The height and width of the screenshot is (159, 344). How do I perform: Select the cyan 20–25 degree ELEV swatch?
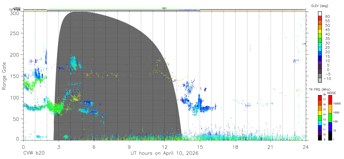tap(320, 49)
